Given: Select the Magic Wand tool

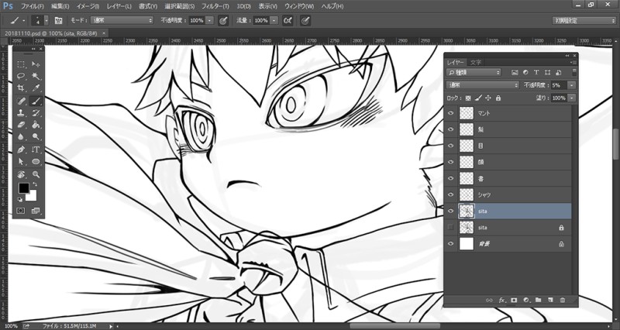Looking at the screenshot, I should pyautogui.click(x=36, y=76).
